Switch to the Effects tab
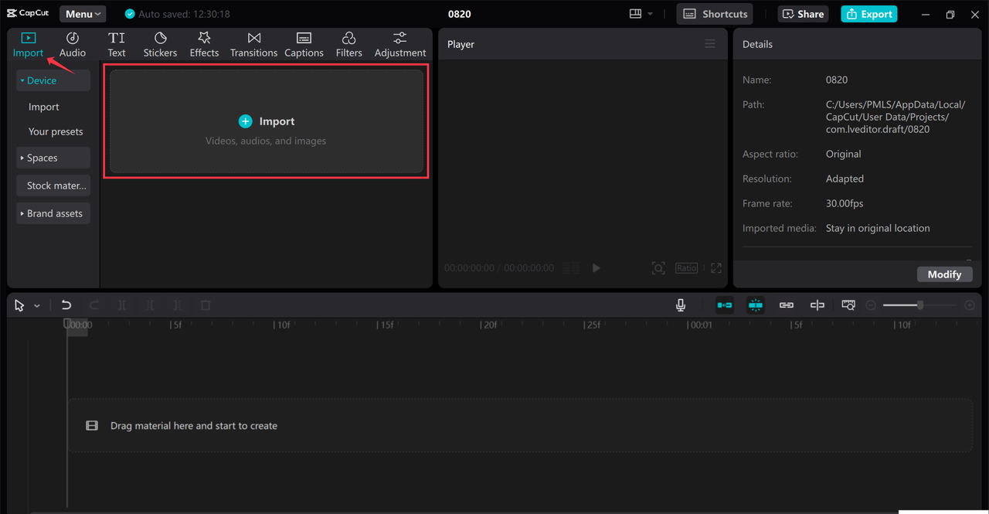Viewport: 989px width, 514px height. pyautogui.click(x=204, y=45)
